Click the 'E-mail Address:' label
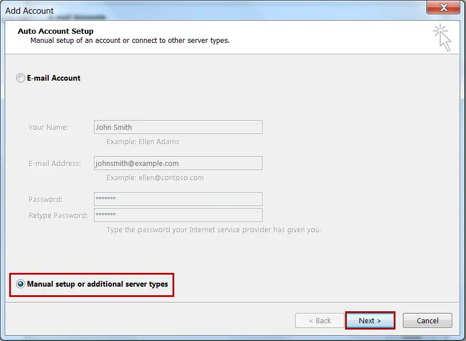This screenshot has height=341, width=466. 54,163
